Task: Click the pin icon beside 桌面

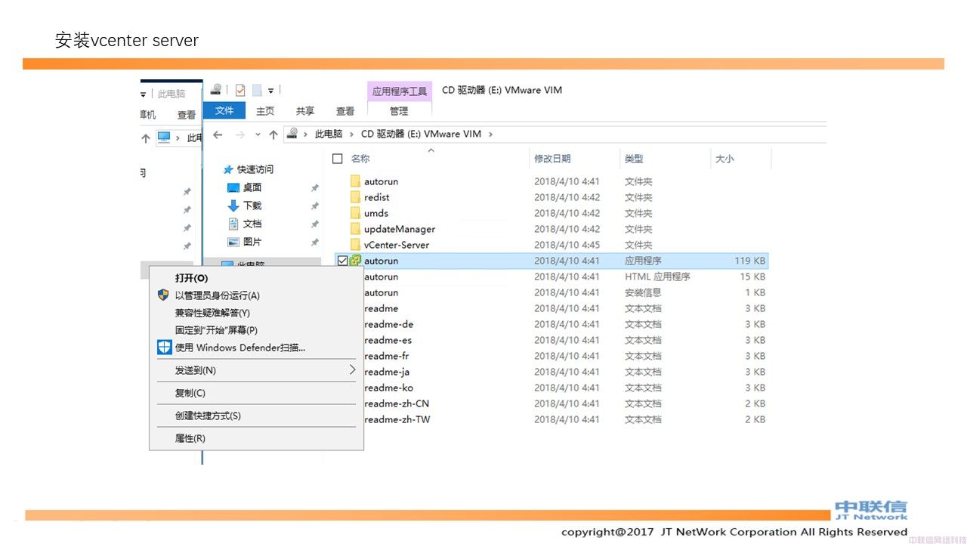Action: coord(314,188)
